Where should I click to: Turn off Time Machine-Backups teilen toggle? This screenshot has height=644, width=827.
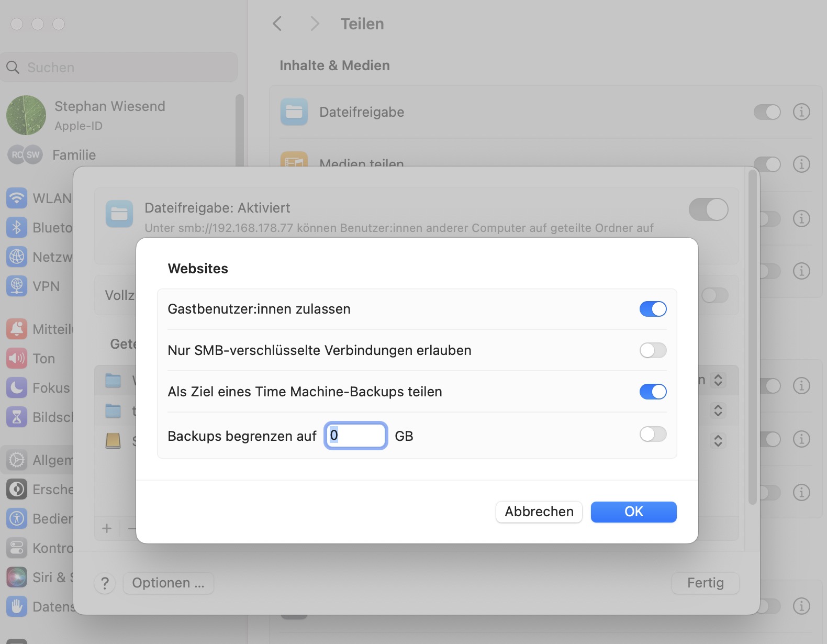(x=653, y=392)
